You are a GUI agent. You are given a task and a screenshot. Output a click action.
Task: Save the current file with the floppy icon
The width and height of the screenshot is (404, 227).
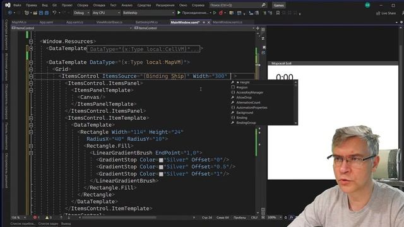pyautogui.click(x=41, y=13)
